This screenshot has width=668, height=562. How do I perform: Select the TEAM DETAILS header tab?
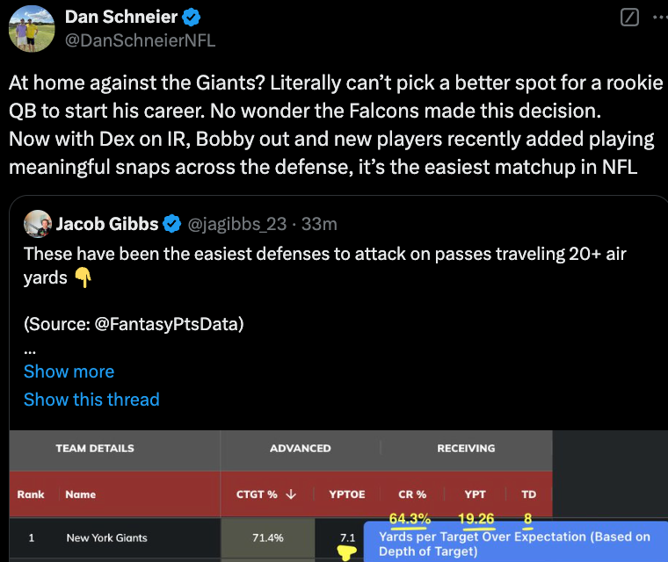(x=95, y=449)
